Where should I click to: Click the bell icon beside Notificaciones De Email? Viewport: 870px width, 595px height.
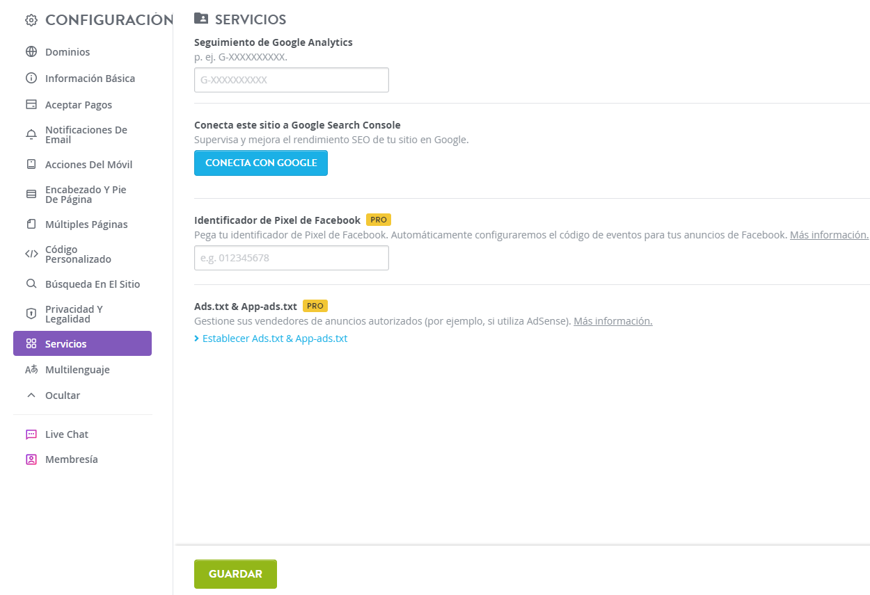(x=31, y=135)
